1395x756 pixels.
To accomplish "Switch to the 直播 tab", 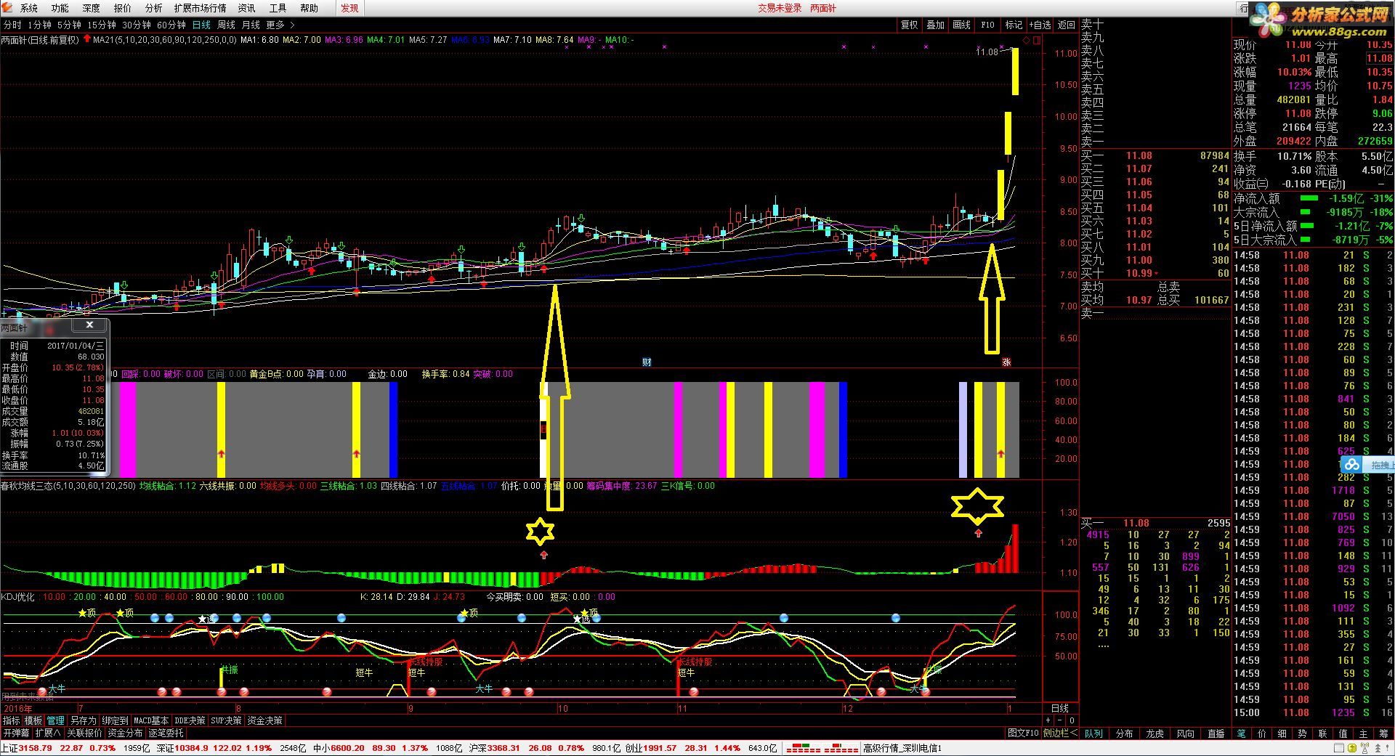I will (1216, 733).
